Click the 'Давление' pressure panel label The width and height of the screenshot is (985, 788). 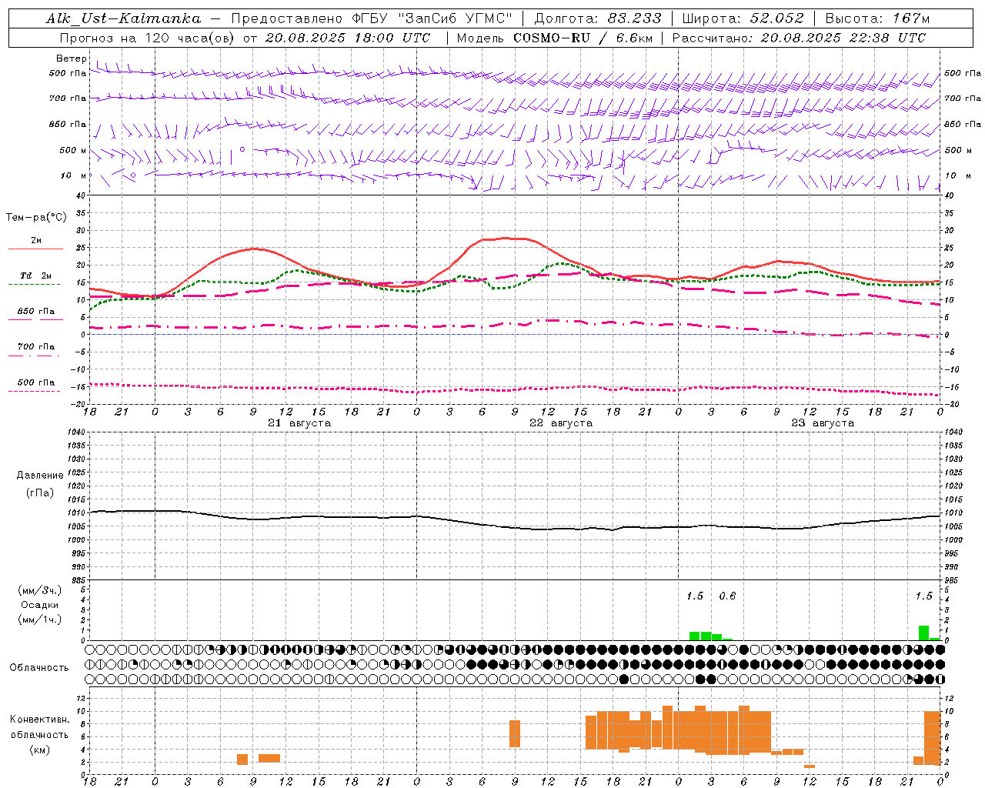point(40,476)
